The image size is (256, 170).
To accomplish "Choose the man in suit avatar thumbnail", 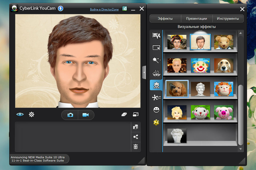I will coord(200,42).
